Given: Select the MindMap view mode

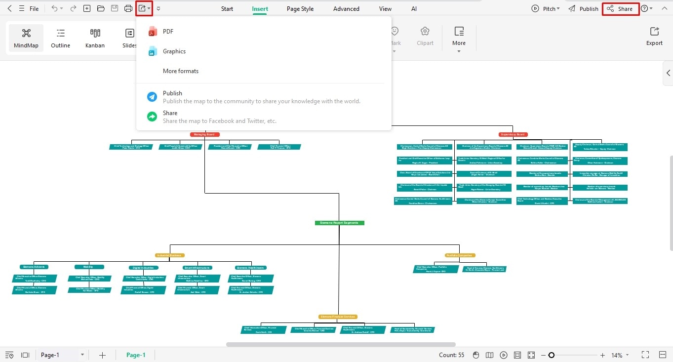Looking at the screenshot, I should pos(26,39).
